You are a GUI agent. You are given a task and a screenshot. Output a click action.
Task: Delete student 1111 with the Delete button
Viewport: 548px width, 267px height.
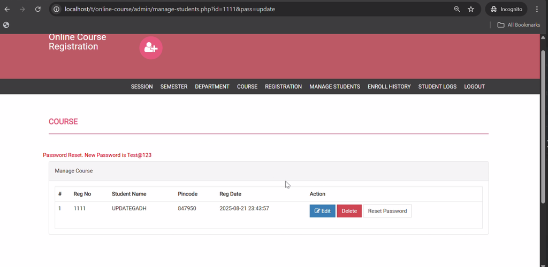(x=349, y=211)
